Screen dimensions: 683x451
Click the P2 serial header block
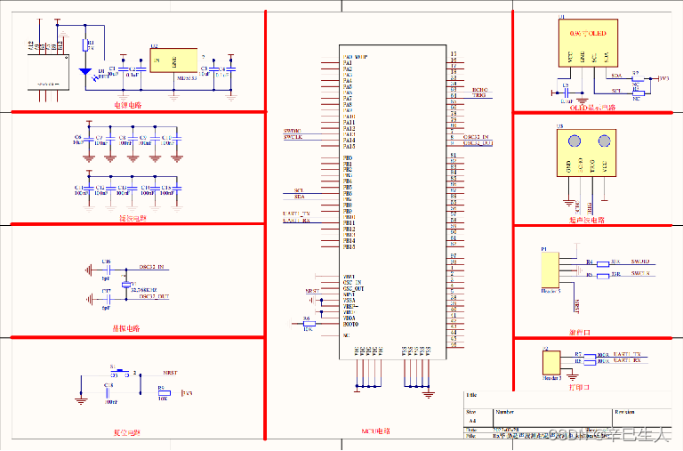click(x=551, y=362)
